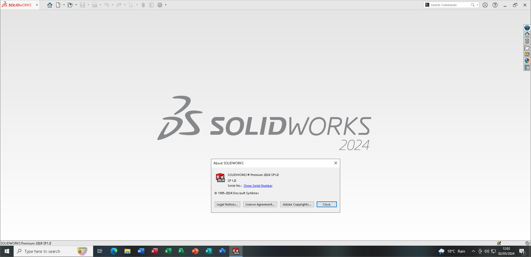Expand the search type dropdown arrow
The image size is (531, 257).
coord(477,5)
